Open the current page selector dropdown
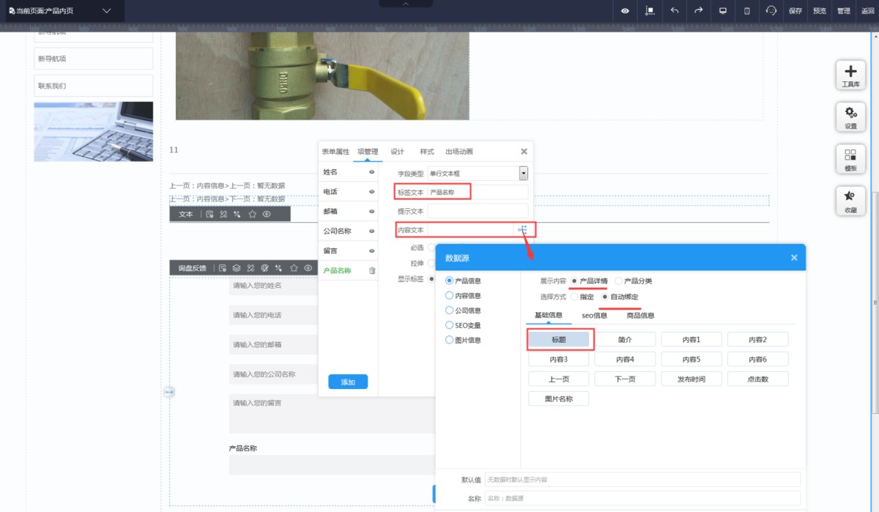Viewport: 879px width, 512px height. 107,11
